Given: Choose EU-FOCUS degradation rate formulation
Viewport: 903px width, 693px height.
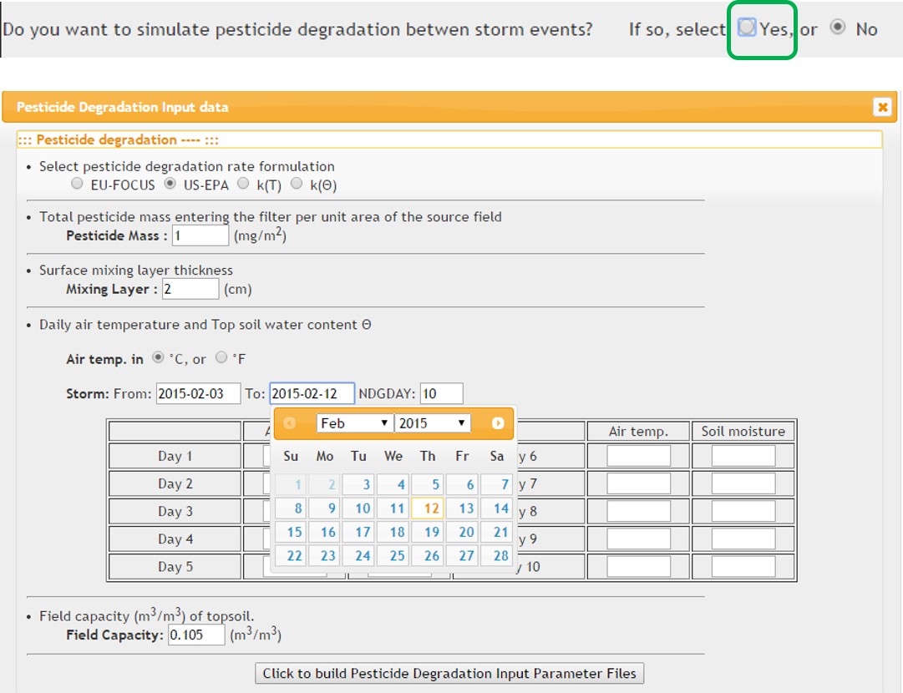Looking at the screenshot, I should (x=77, y=183).
